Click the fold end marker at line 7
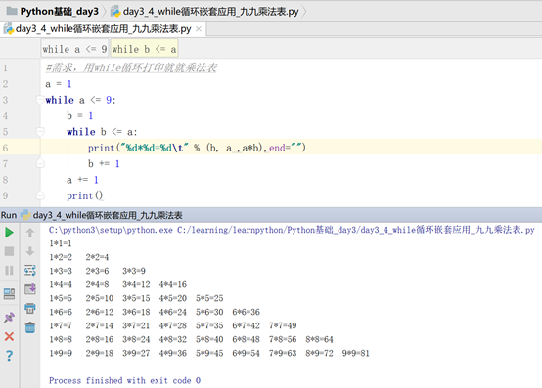The width and height of the screenshot is (542, 388). pyautogui.click(x=40, y=163)
